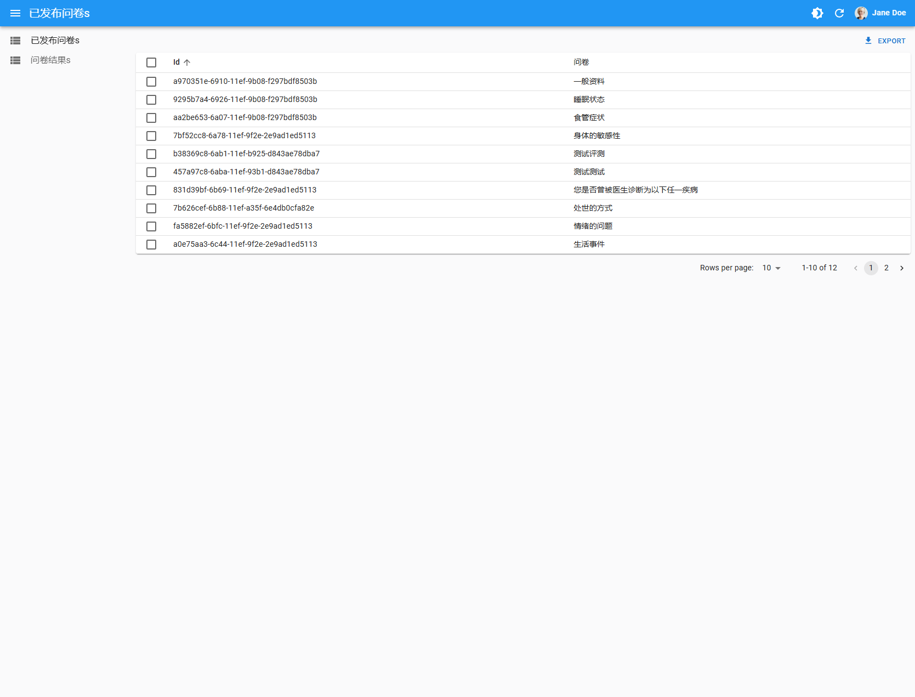
Task: Tick the select-all checkbox in the header
Action: [151, 63]
